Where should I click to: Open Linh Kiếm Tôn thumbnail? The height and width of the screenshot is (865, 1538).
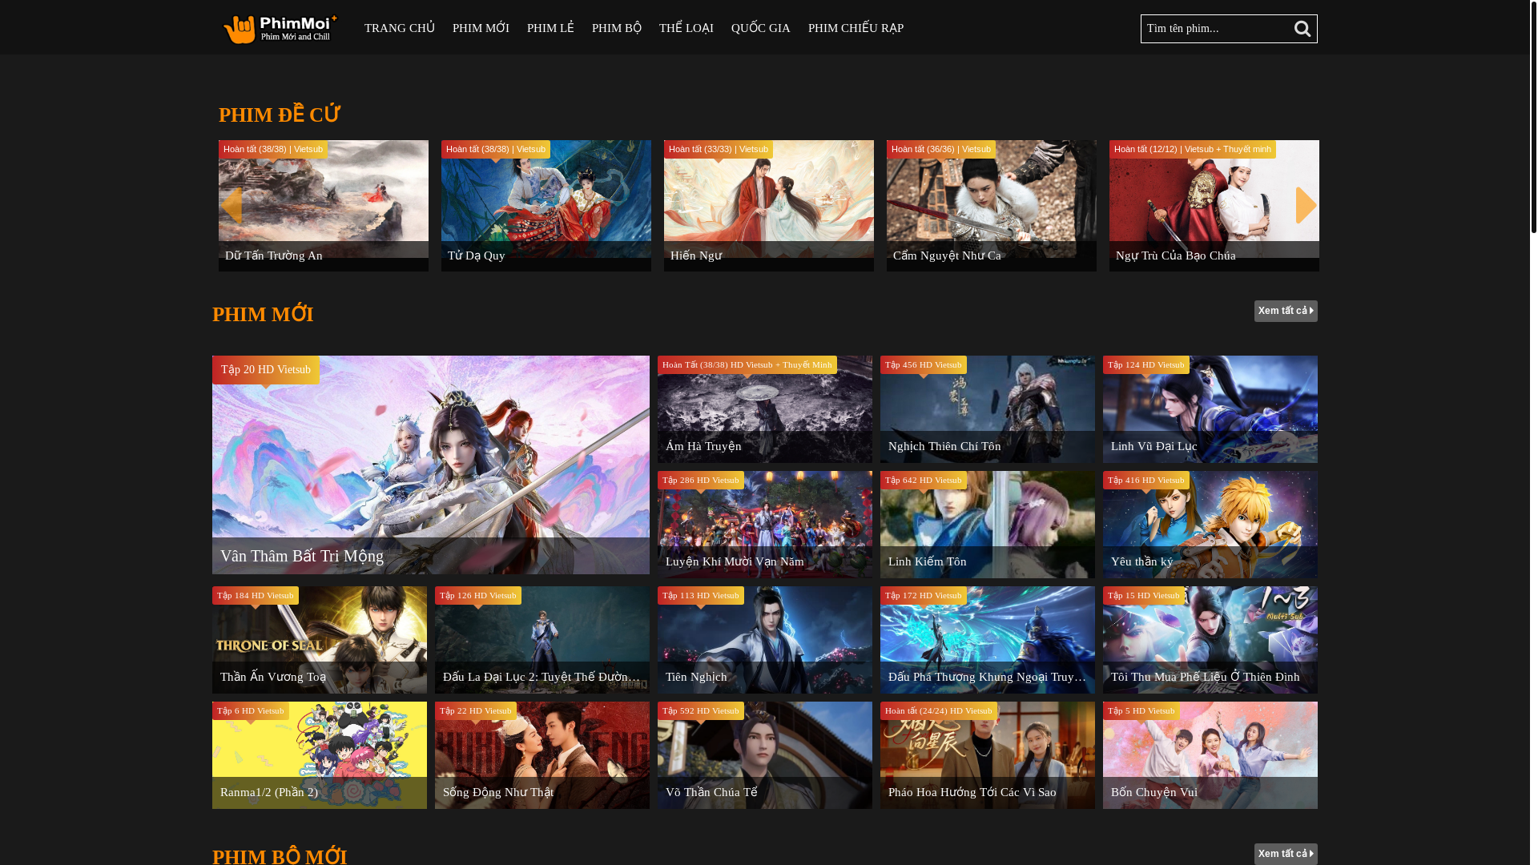(988, 525)
